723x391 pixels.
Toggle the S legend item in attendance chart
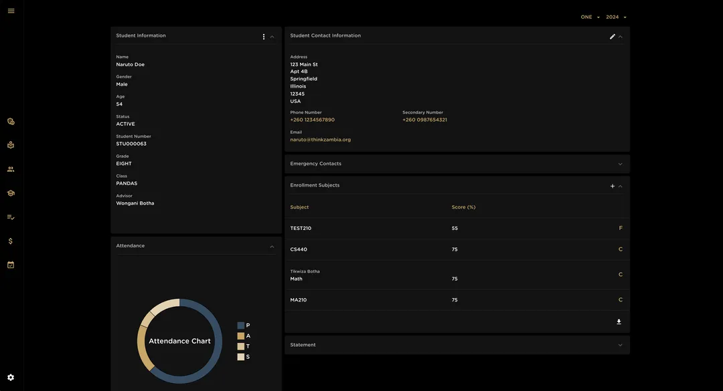tap(244, 357)
